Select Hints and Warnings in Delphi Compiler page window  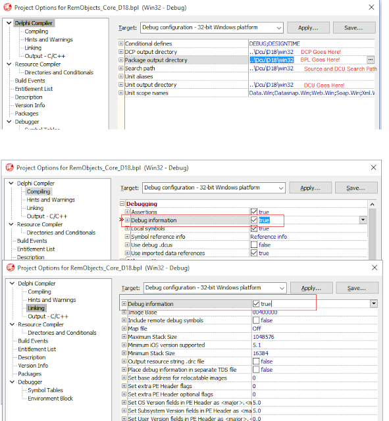(49, 39)
